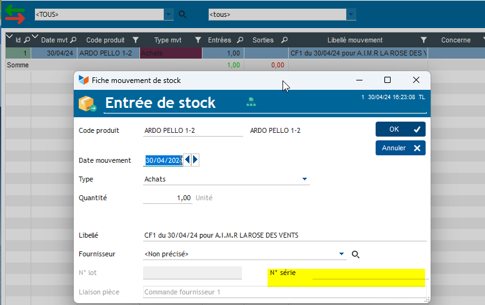This screenshot has height=305, width=485.
Task: Expand the Fournisseur dropdown list
Action: click(x=342, y=254)
